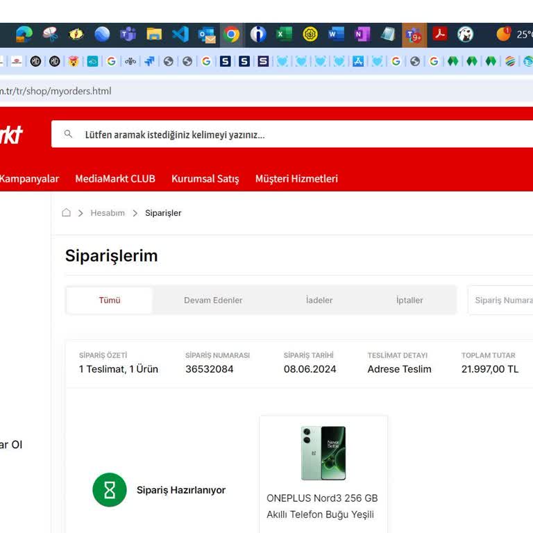Click the MediaMarkt logo

coord(11,135)
